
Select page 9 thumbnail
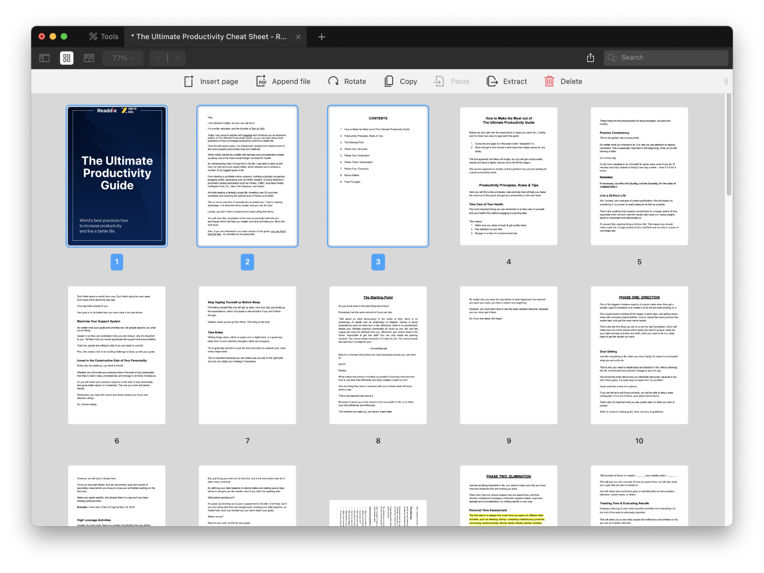click(x=509, y=355)
